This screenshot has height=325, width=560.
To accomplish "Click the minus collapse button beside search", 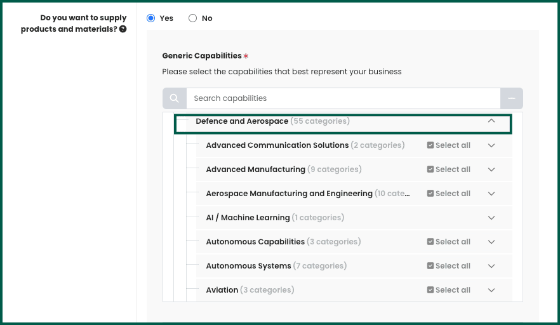I will (x=511, y=98).
